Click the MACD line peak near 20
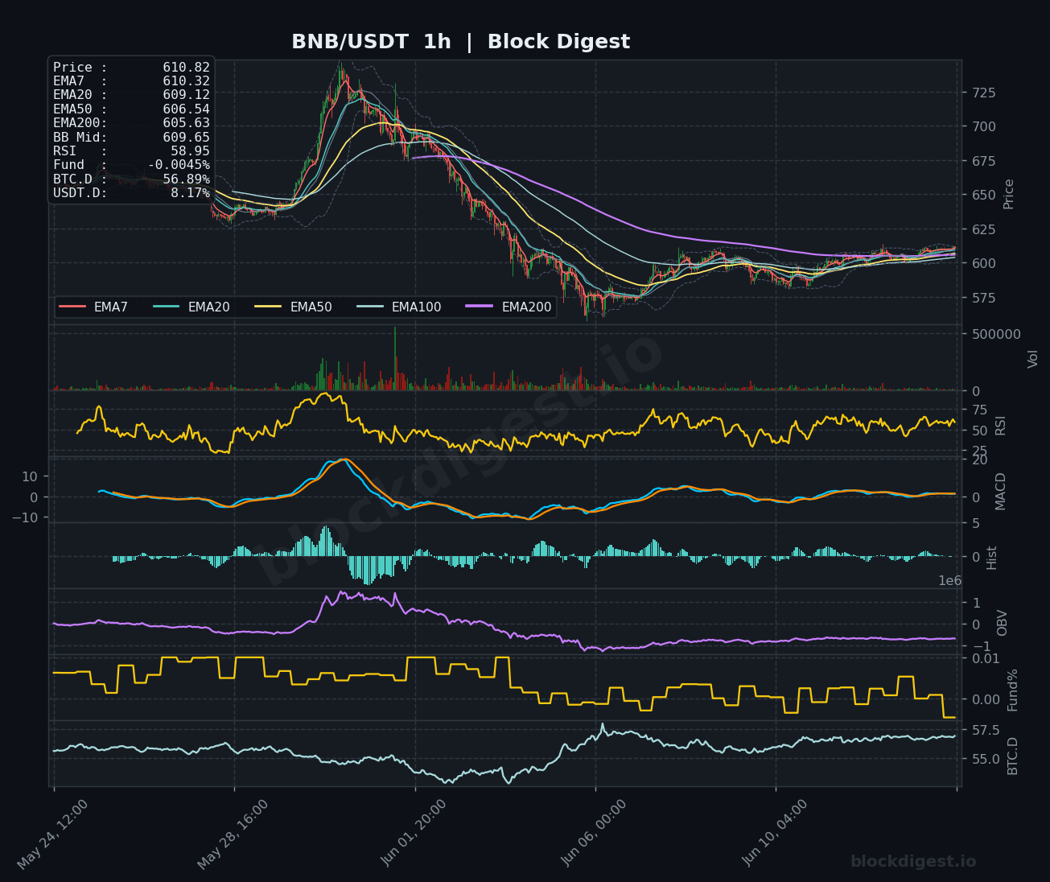1050x882 pixels. coord(344,460)
